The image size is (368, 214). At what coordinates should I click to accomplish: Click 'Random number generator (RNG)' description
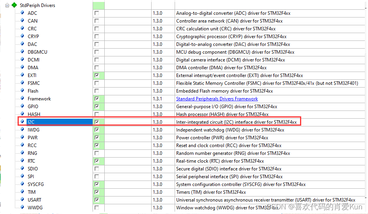pyautogui.click(x=233, y=153)
